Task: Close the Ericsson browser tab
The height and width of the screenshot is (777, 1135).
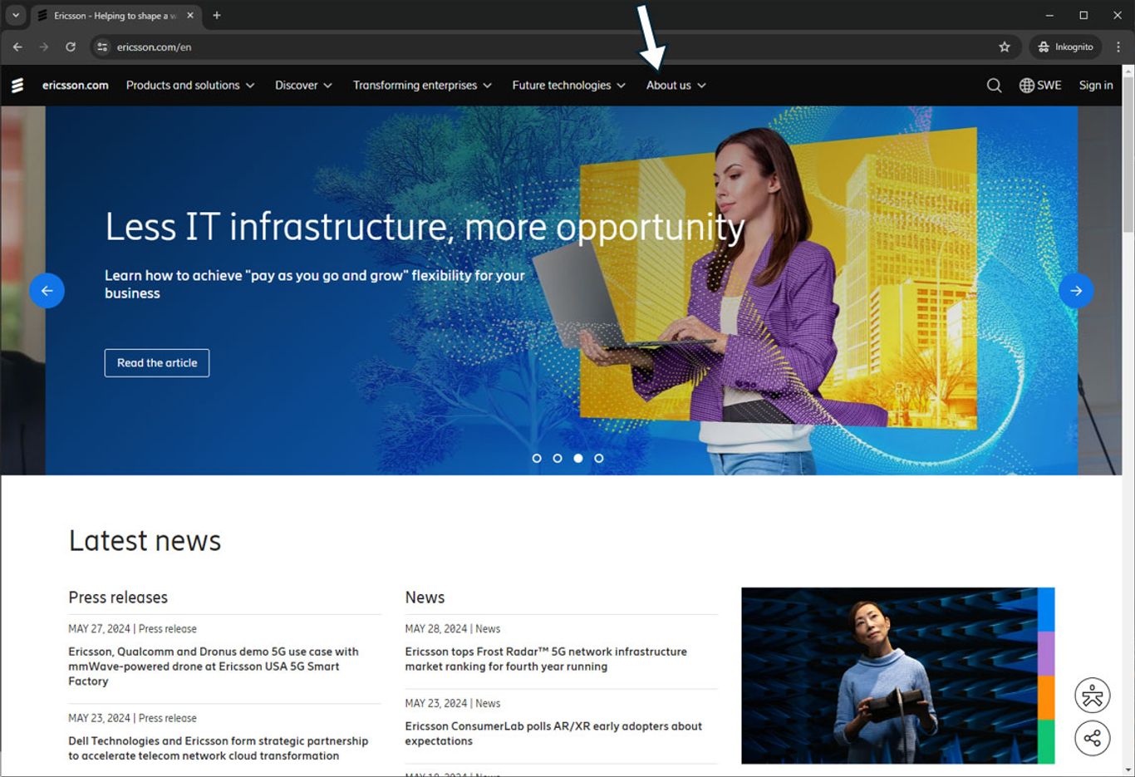Action: pyautogui.click(x=190, y=15)
